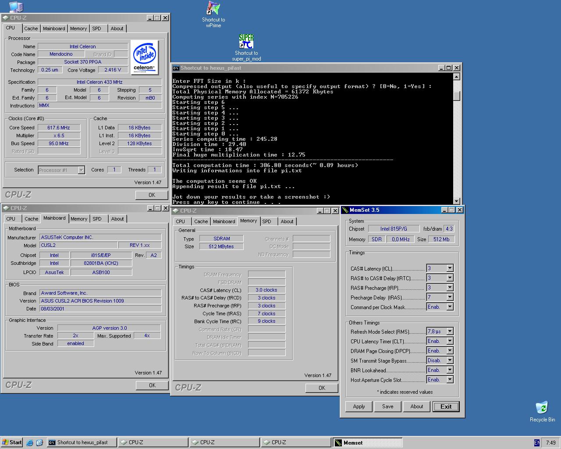This screenshot has width=561, height=449.
Task: Click the Specification Intel Celeron 433 MHz field
Action: pos(99,82)
